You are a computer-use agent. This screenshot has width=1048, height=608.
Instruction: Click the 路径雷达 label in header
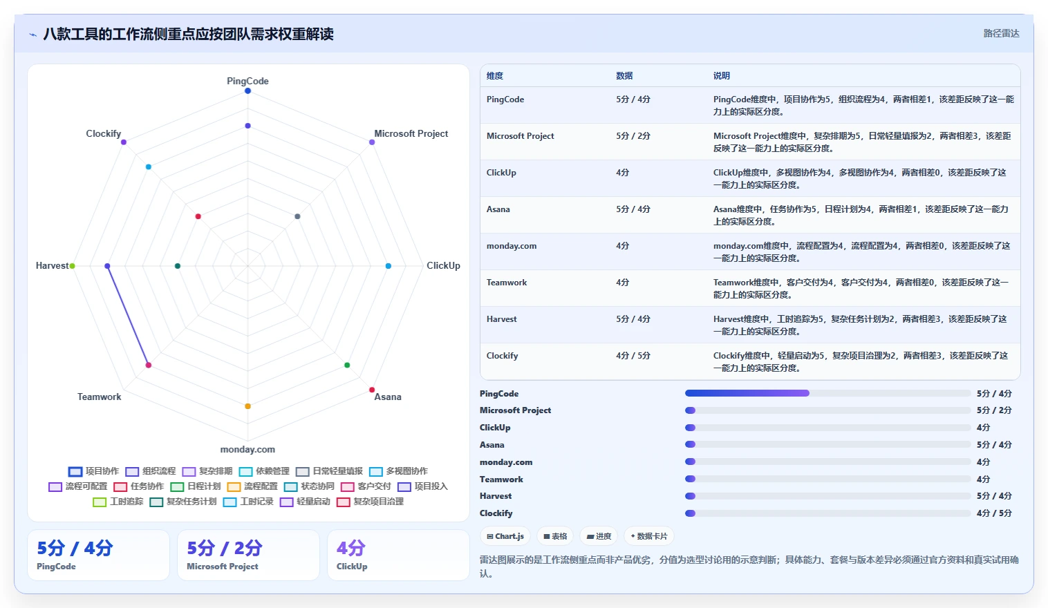pos(1001,33)
